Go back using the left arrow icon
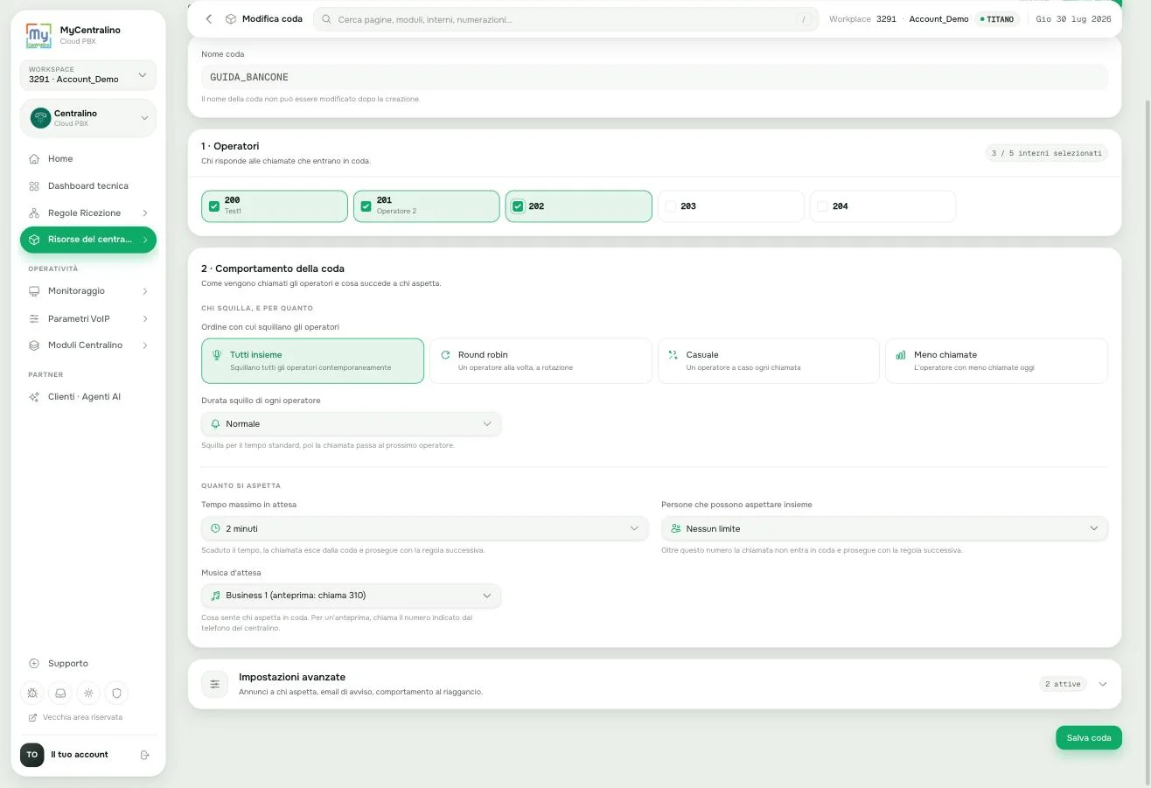The width and height of the screenshot is (1151, 788). coord(209,18)
